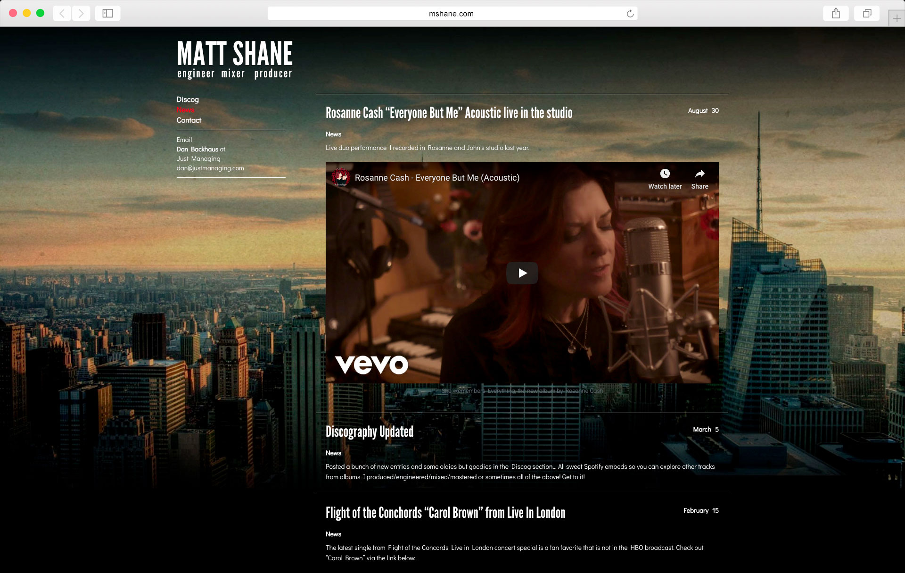Minimize the Safari window with yellow button
905x573 pixels.
pos(27,13)
